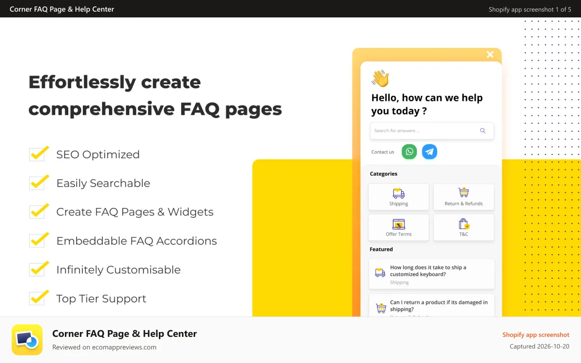Click cart icon beside damaged return question
This screenshot has width=581, height=363.
[381, 308]
